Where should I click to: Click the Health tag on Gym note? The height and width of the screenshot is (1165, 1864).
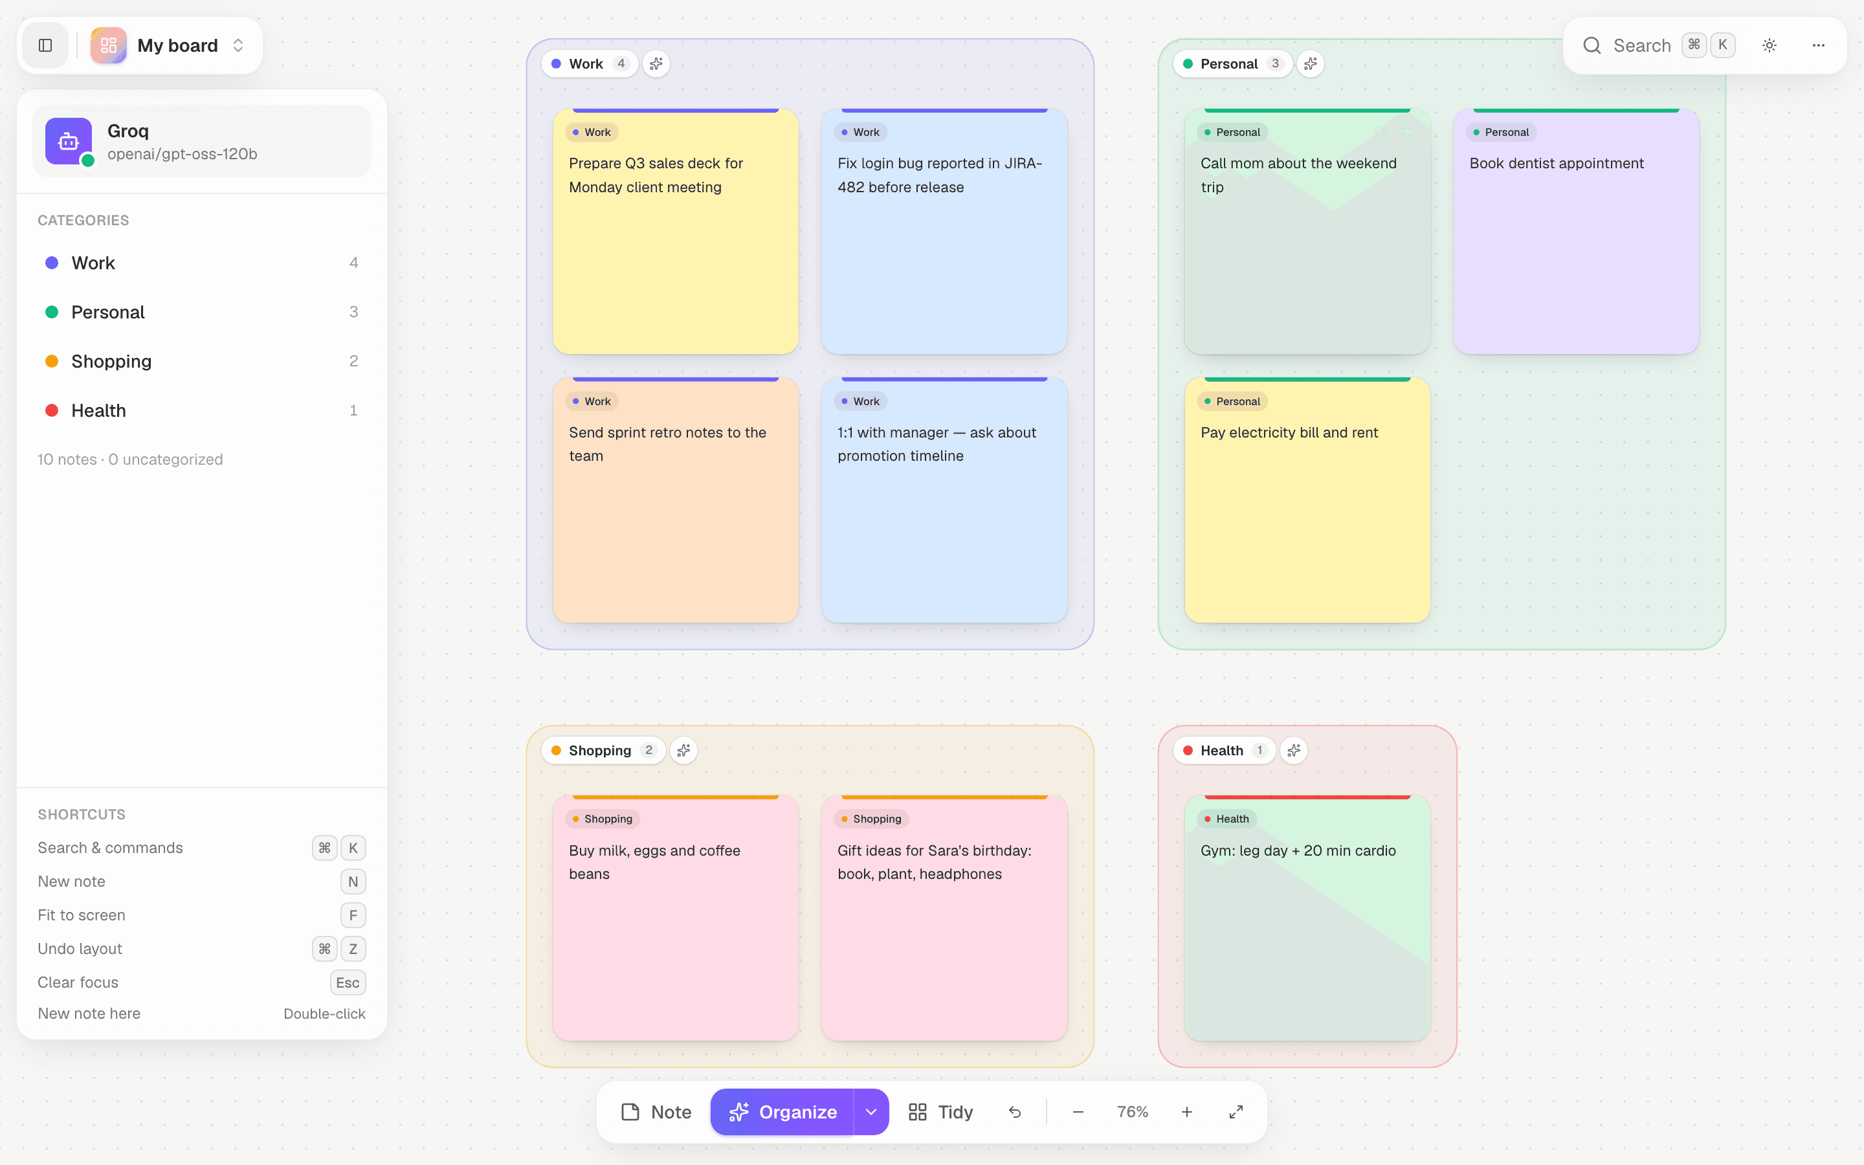1227,819
